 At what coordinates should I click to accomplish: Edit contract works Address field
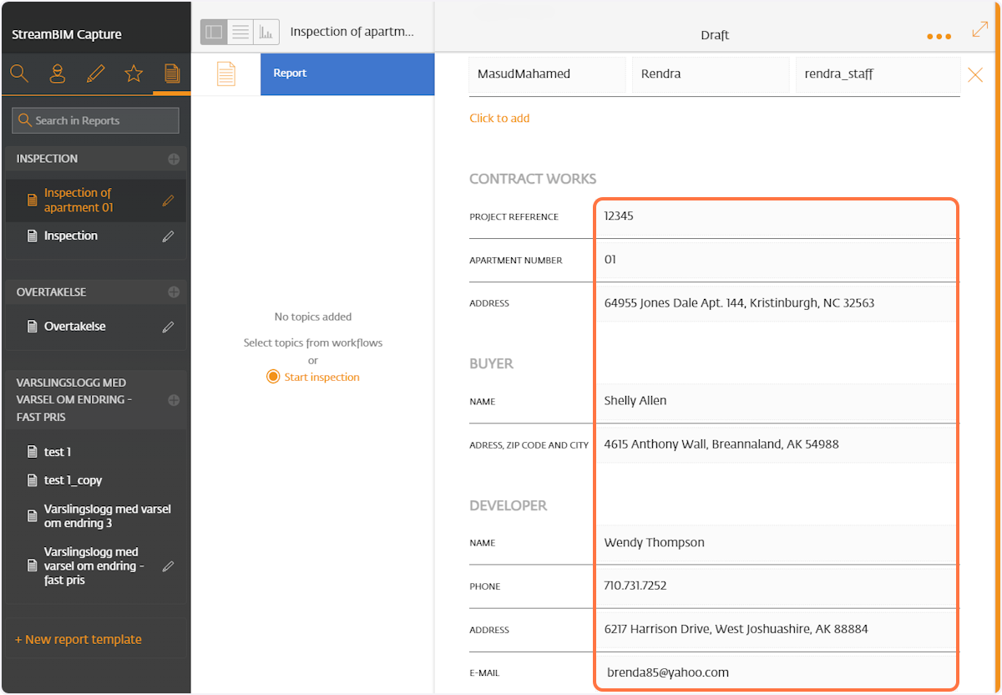pyautogui.click(x=776, y=303)
